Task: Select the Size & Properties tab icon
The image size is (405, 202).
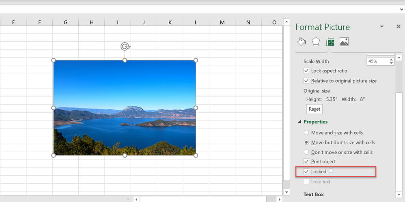Action: [x=330, y=42]
